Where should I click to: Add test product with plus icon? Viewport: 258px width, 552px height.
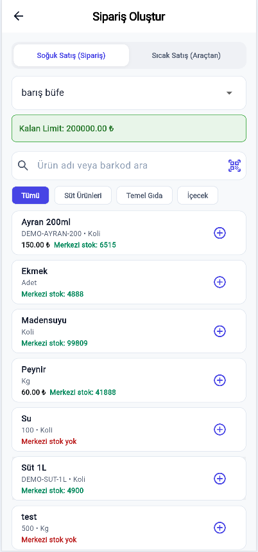coord(219,528)
